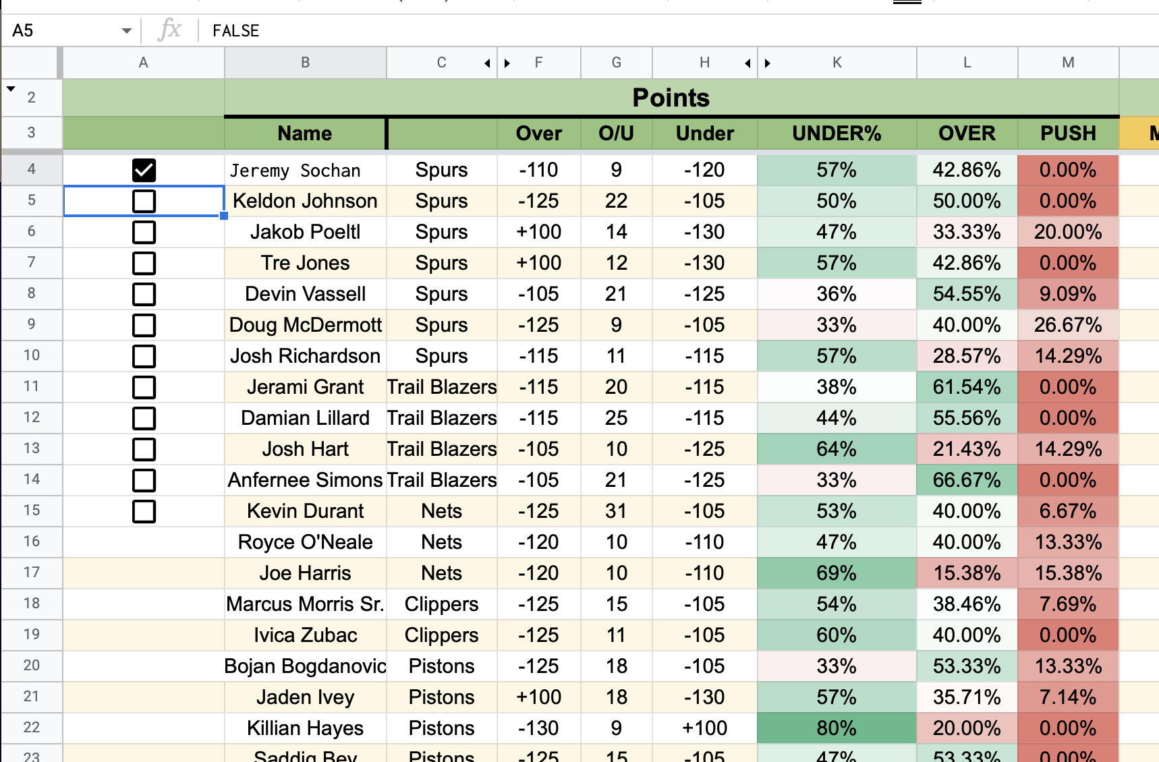Toggle the Damian Lillard checkbox
This screenshot has height=762, width=1159.
(x=144, y=418)
